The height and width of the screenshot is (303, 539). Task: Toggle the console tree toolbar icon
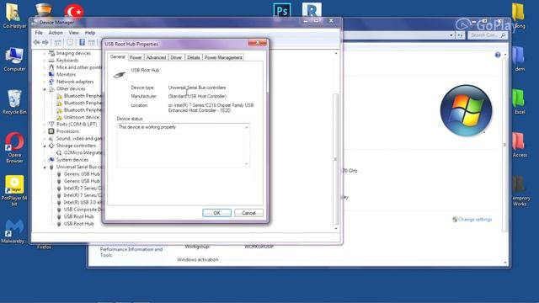point(58,43)
